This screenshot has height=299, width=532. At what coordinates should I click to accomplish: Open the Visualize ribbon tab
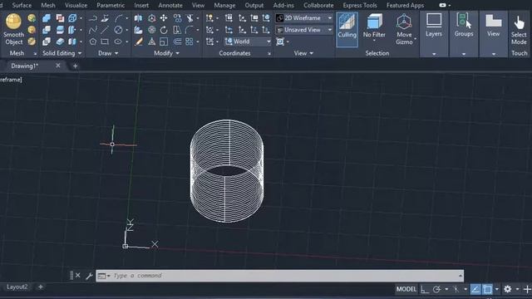click(76, 5)
